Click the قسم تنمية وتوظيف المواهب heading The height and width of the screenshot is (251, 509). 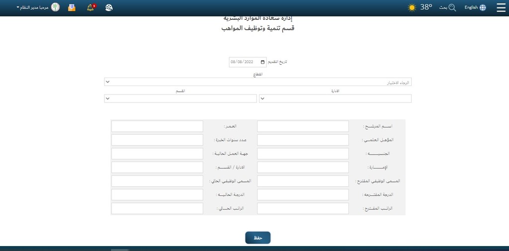(257, 28)
